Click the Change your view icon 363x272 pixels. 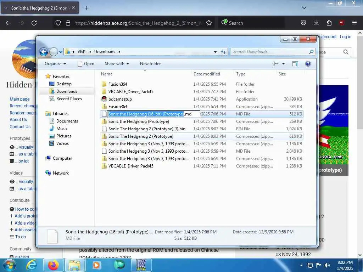[x=275, y=64]
